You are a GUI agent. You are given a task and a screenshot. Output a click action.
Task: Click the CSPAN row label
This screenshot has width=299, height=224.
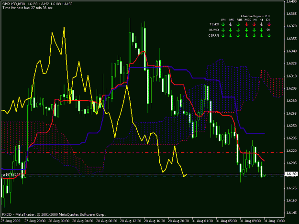point(213,36)
